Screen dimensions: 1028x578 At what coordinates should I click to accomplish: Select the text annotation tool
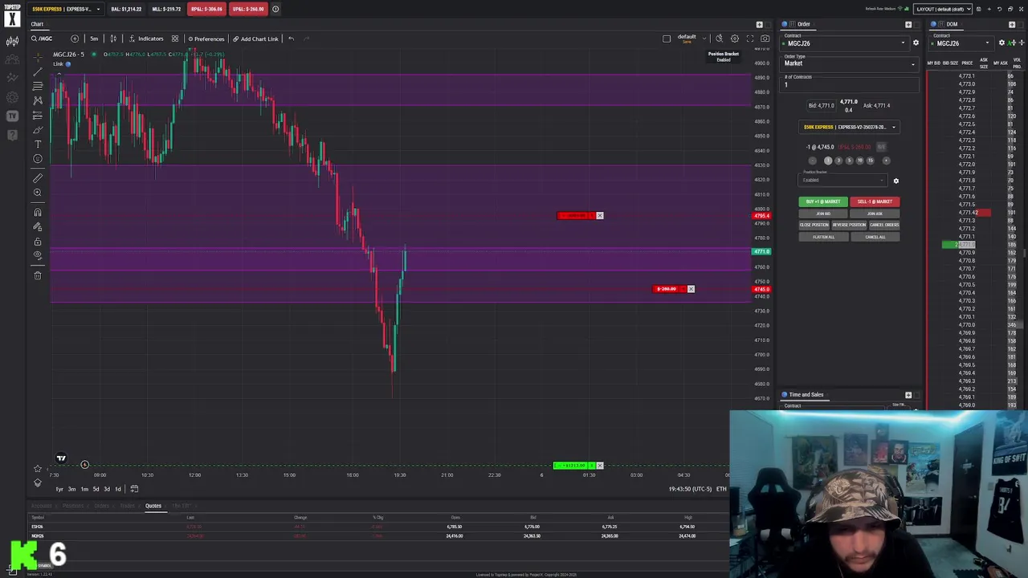click(x=38, y=144)
